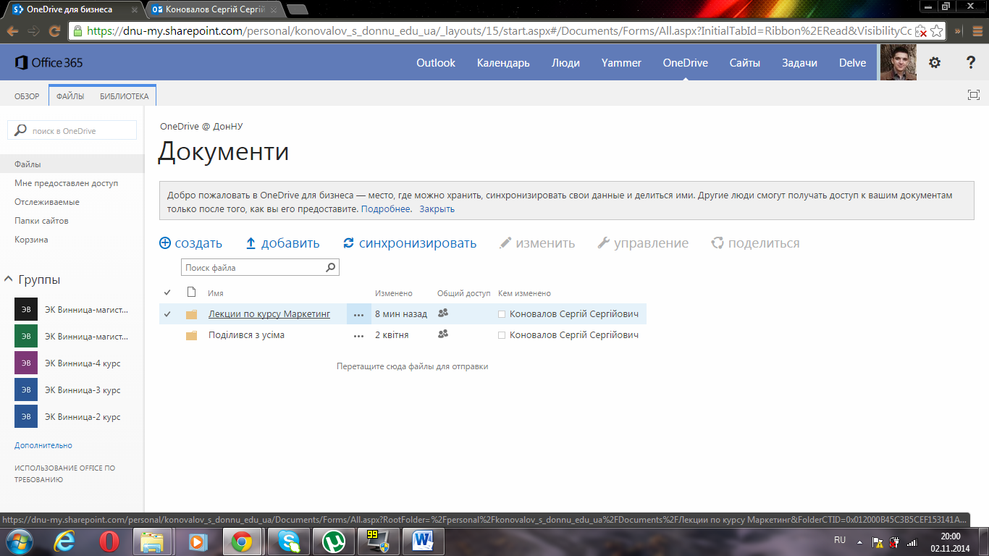The height and width of the screenshot is (556, 989).
Task: Open Корзина in the sidebar
Action: coord(31,240)
